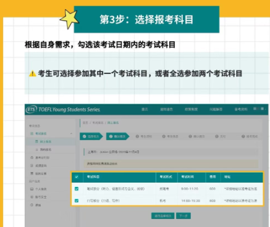Click 考试报名 in the breadcrumb
The image size is (270, 227).
point(98,123)
